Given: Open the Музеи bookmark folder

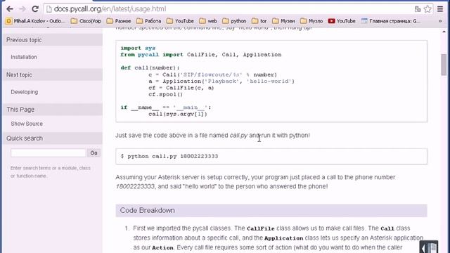Looking at the screenshot, I should point(283,21).
